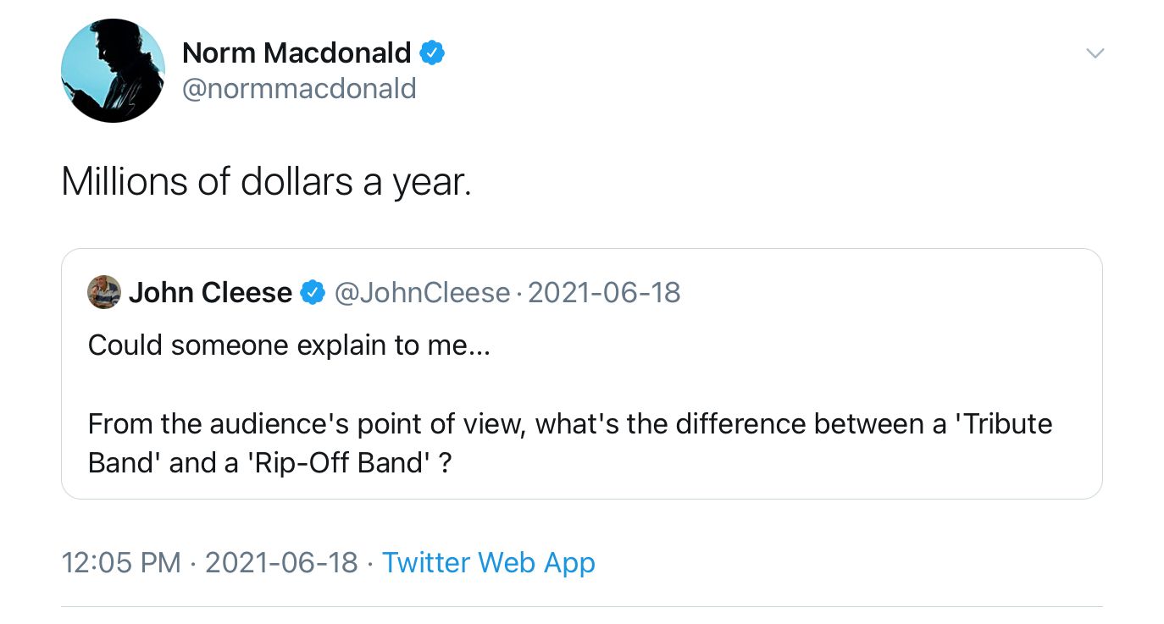Click the quoted tweet date 2021-06-18
The image size is (1164, 624).
(x=604, y=293)
